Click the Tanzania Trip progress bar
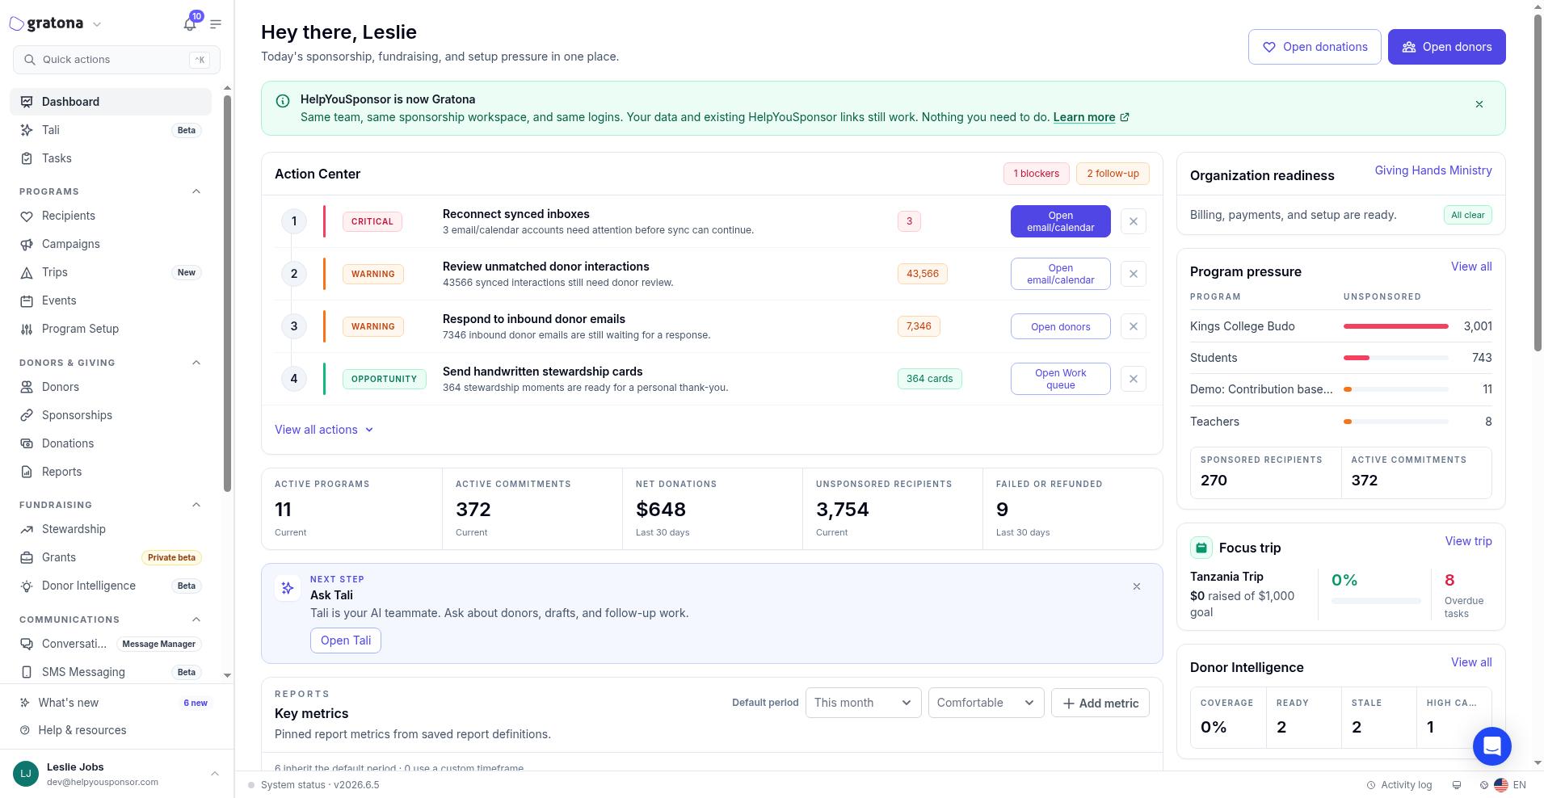This screenshot has width=1544, height=798. (x=1376, y=601)
